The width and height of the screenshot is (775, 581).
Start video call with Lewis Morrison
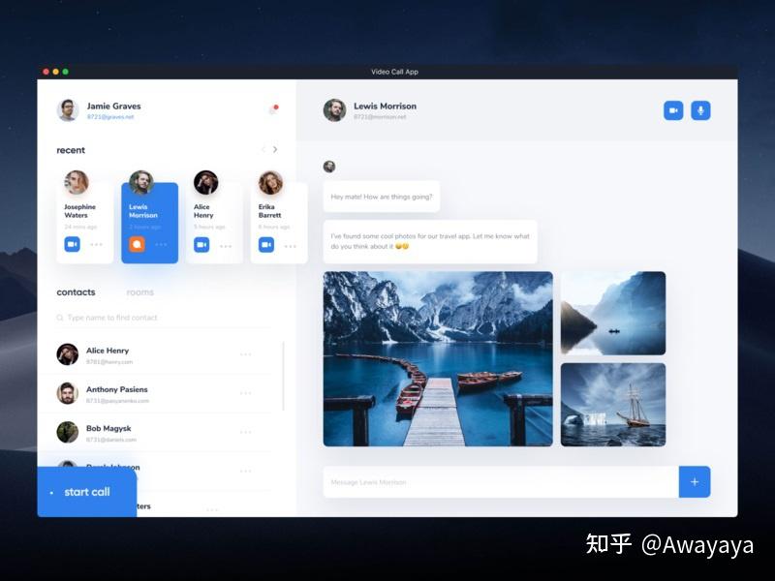(673, 110)
